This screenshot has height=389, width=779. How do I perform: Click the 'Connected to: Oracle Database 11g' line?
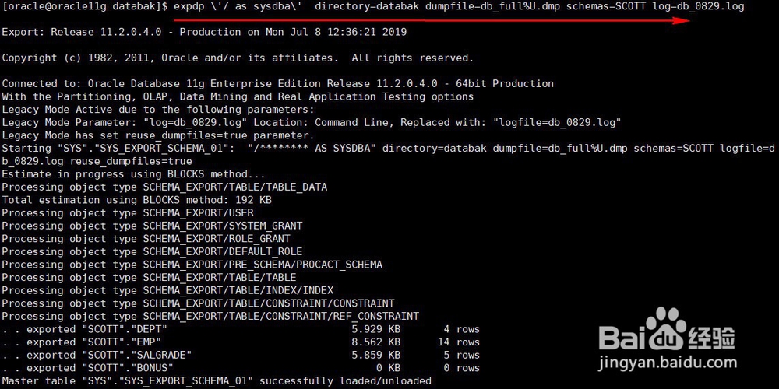(x=278, y=84)
